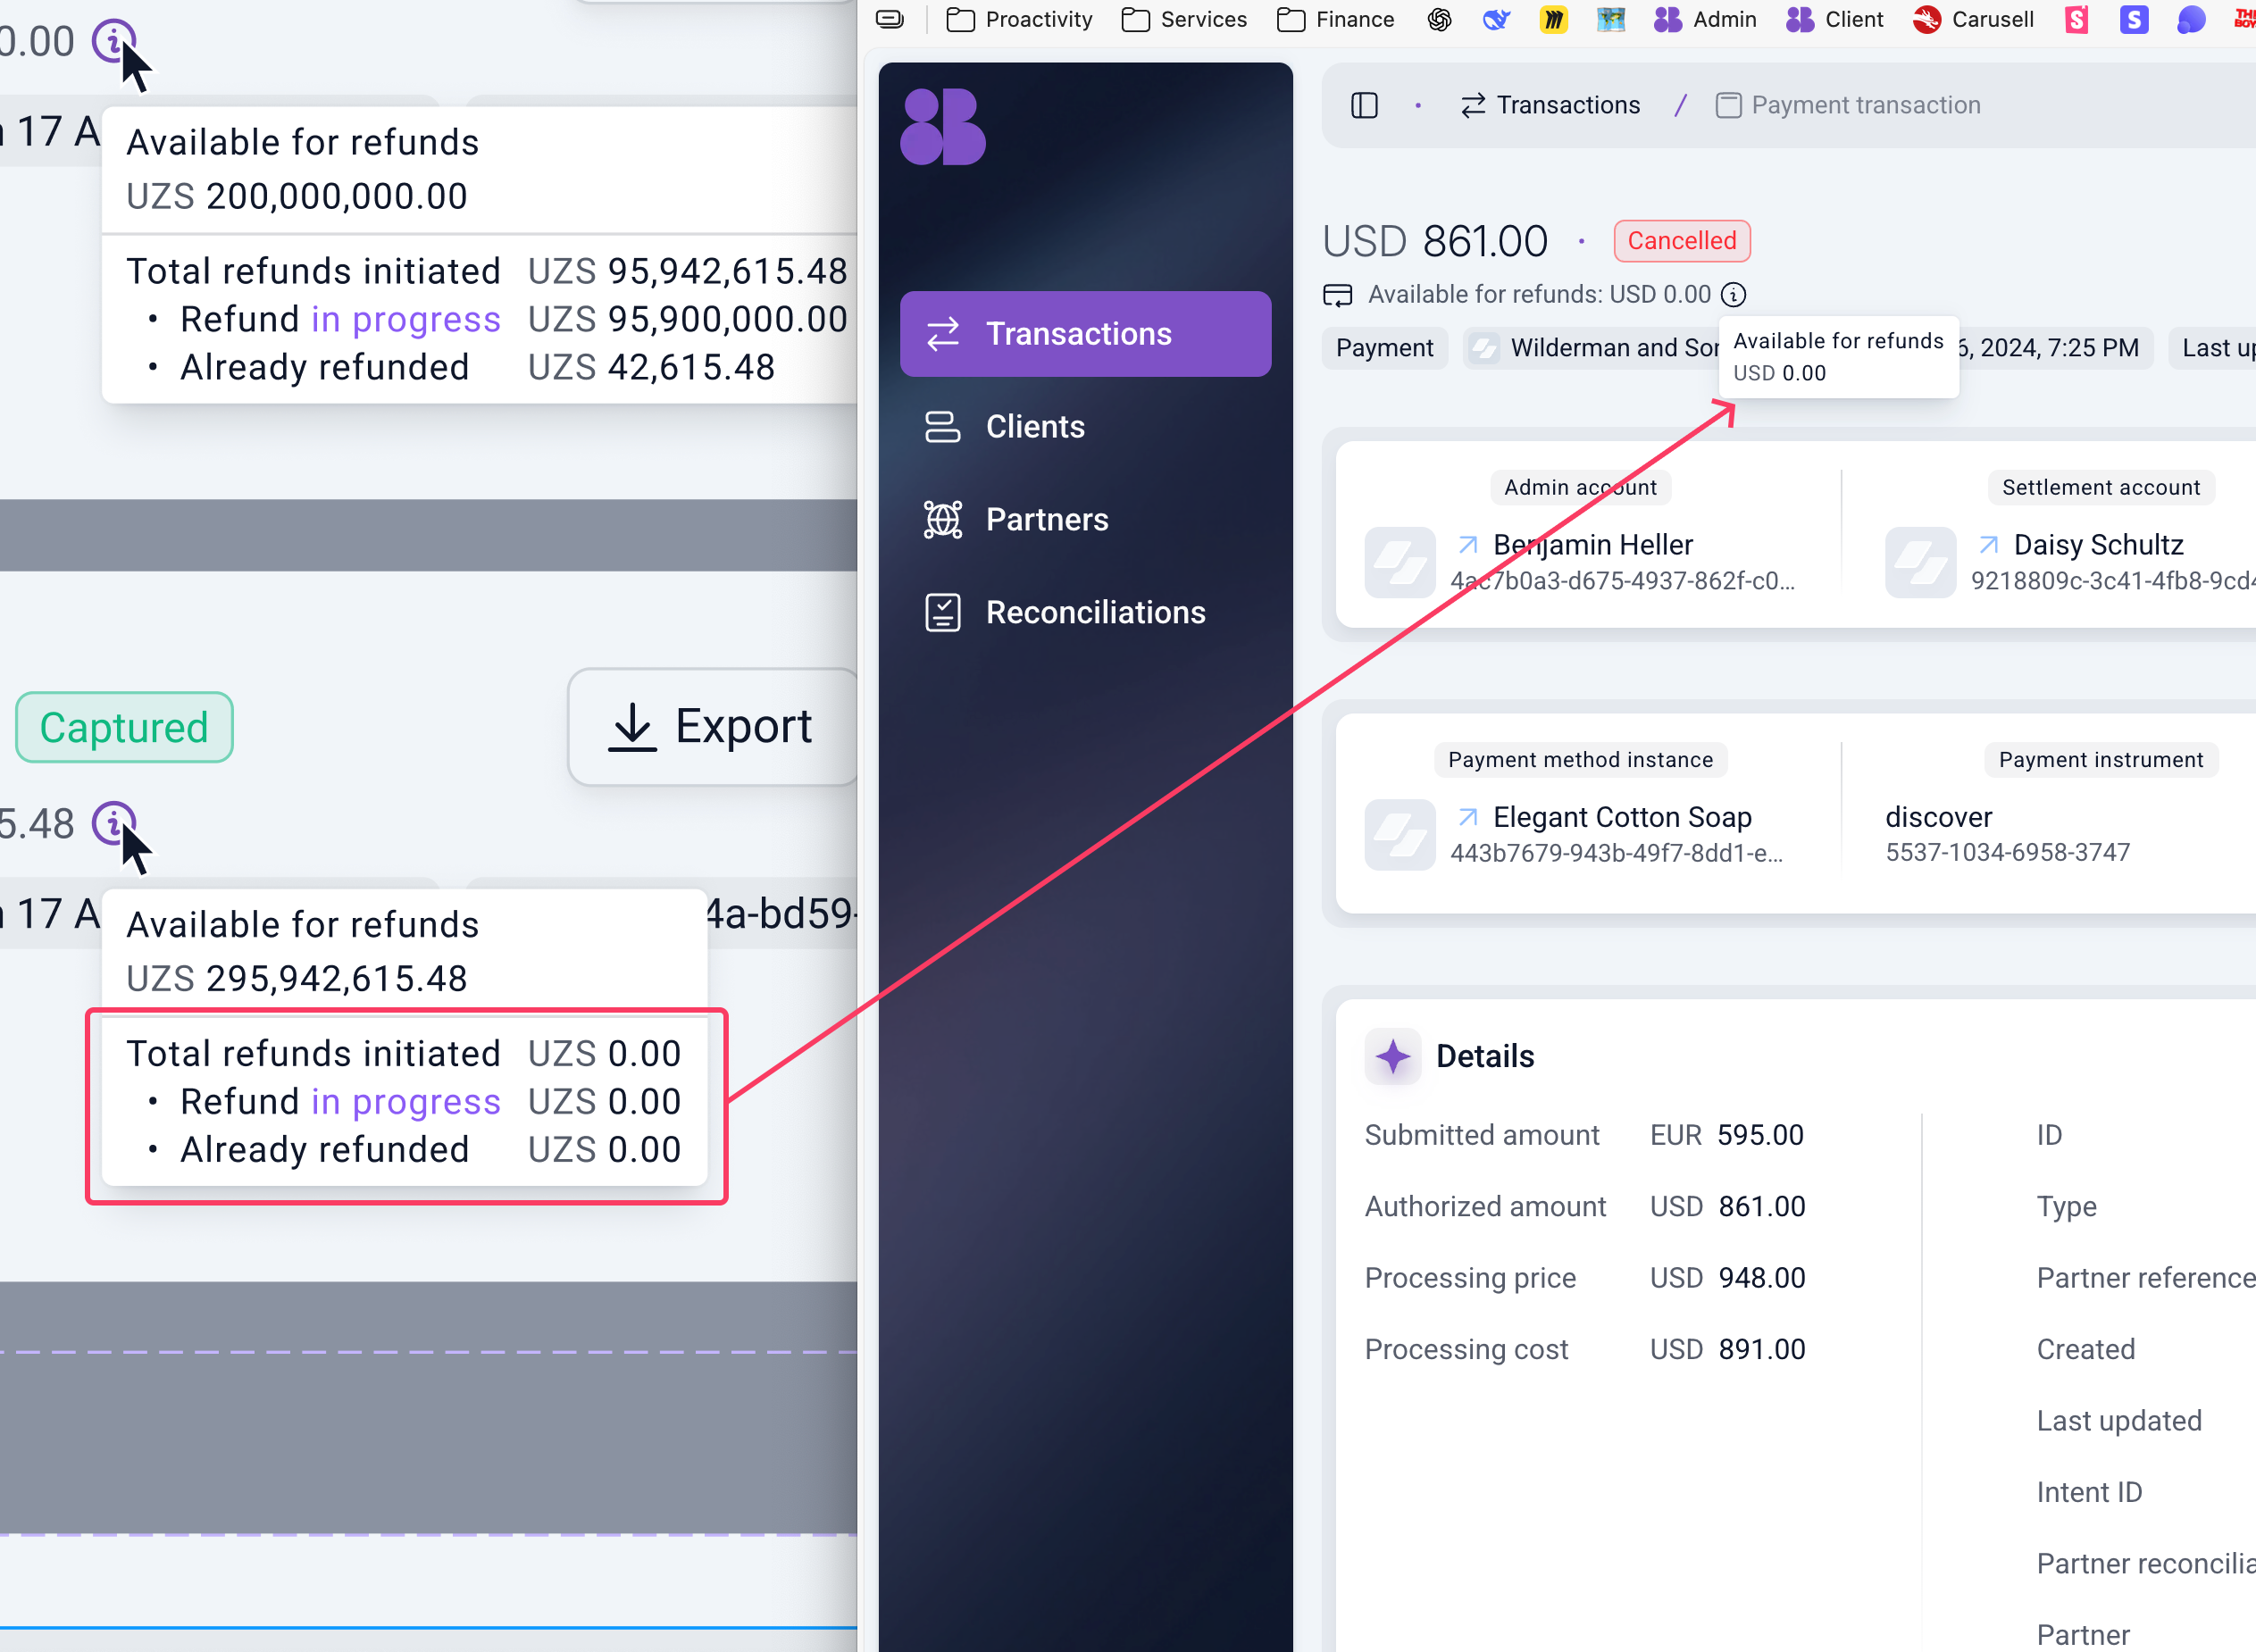Open the map picture bookmark icon
This screenshot has width=2256, height=1652.
pyautogui.click(x=1610, y=20)
